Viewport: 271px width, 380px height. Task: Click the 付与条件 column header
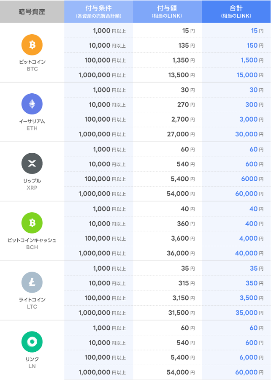click(98, 12)
